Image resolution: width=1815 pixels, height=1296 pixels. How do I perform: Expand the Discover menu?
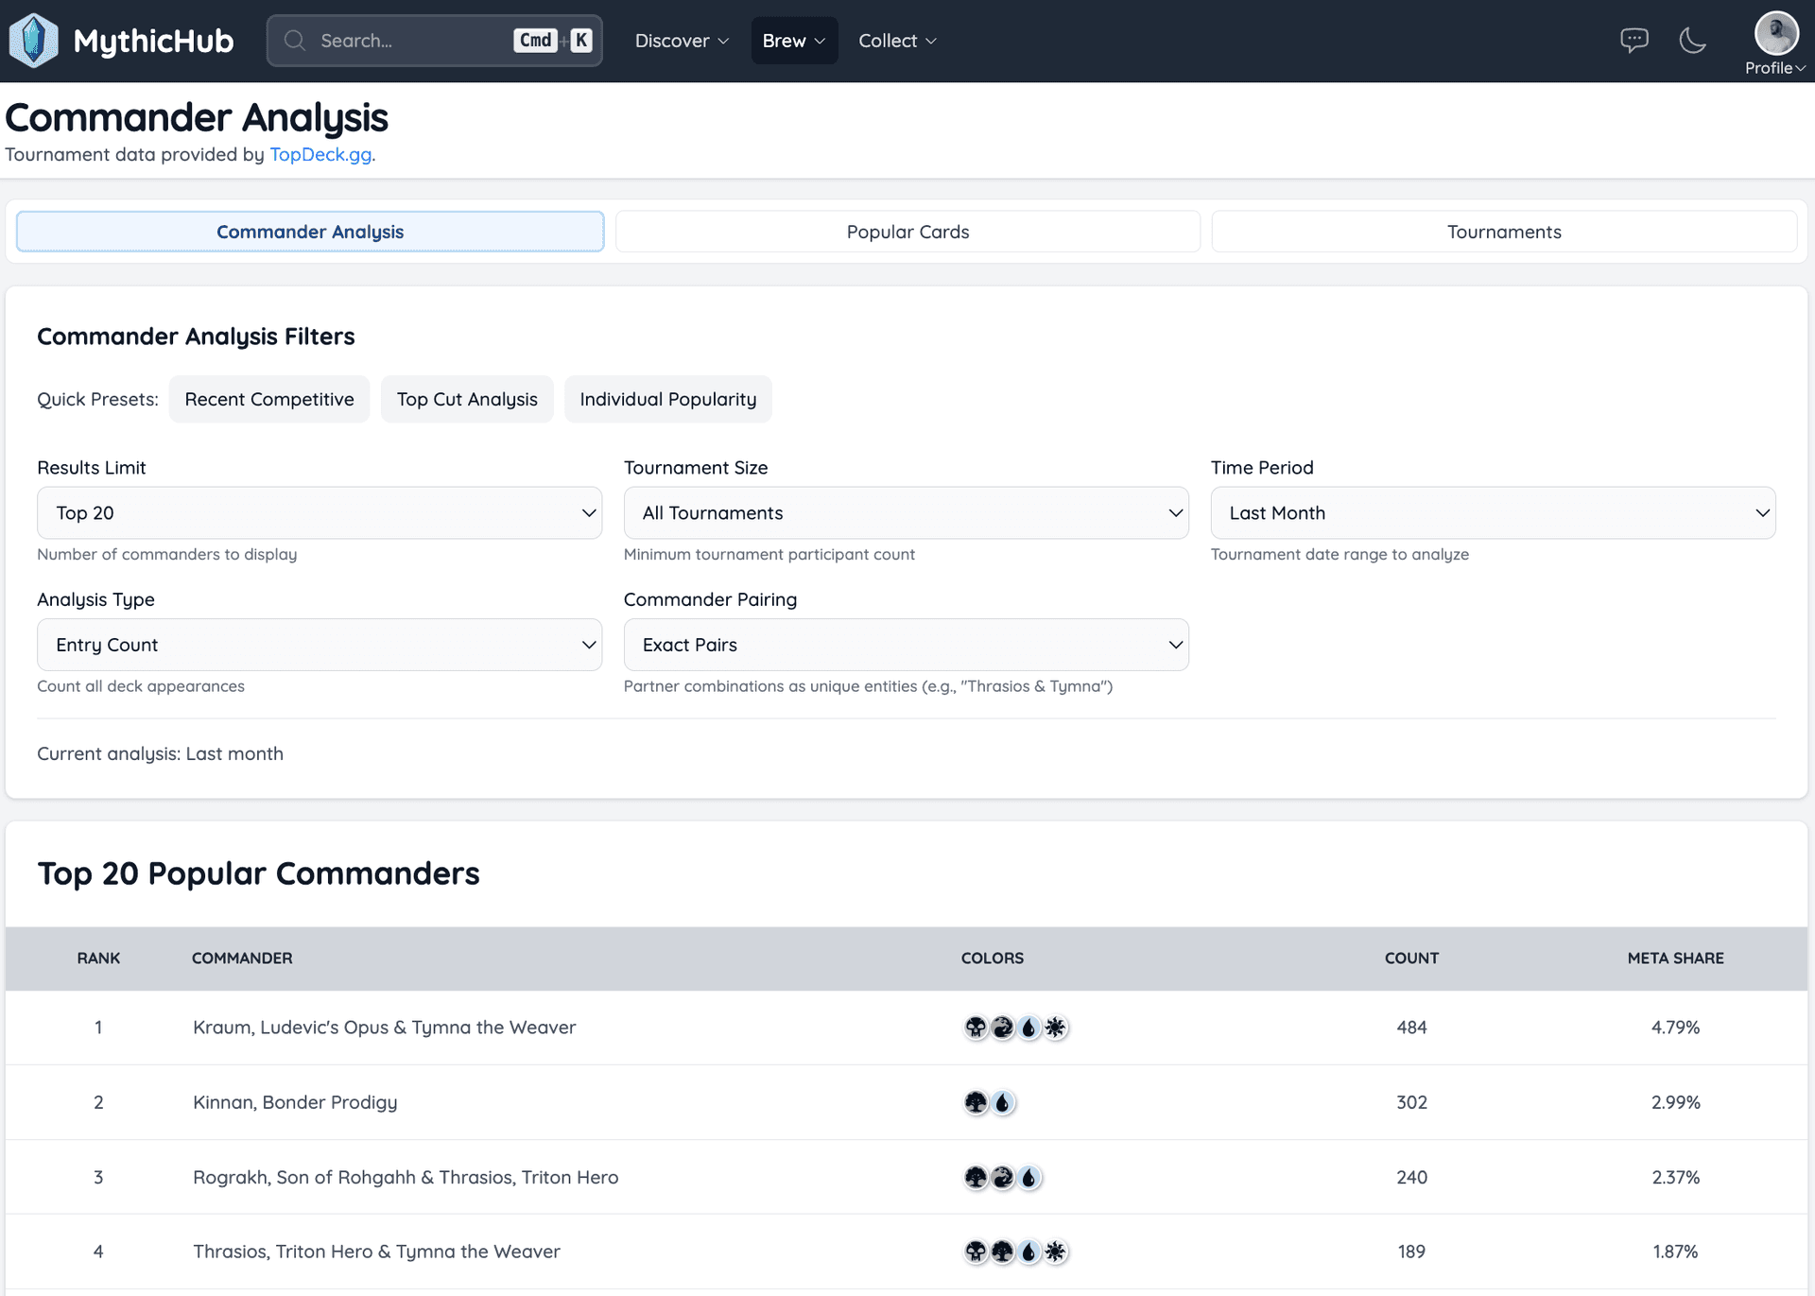pyautogui.click(x=682, y=41)
